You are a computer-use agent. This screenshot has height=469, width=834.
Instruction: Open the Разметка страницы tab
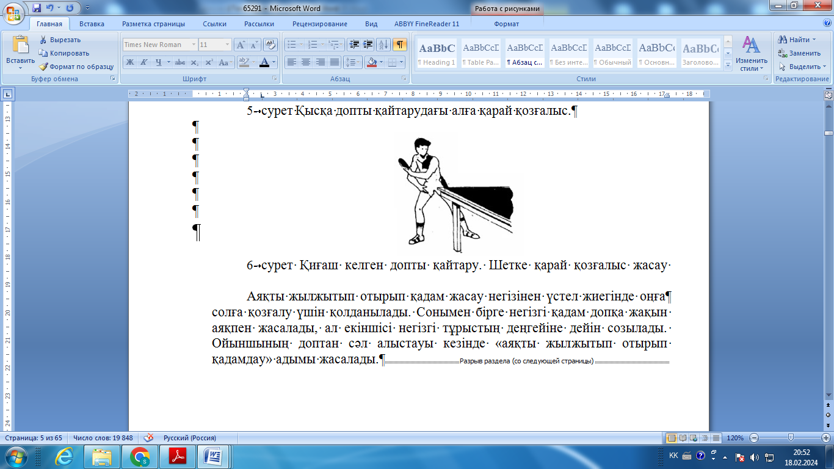153,24
